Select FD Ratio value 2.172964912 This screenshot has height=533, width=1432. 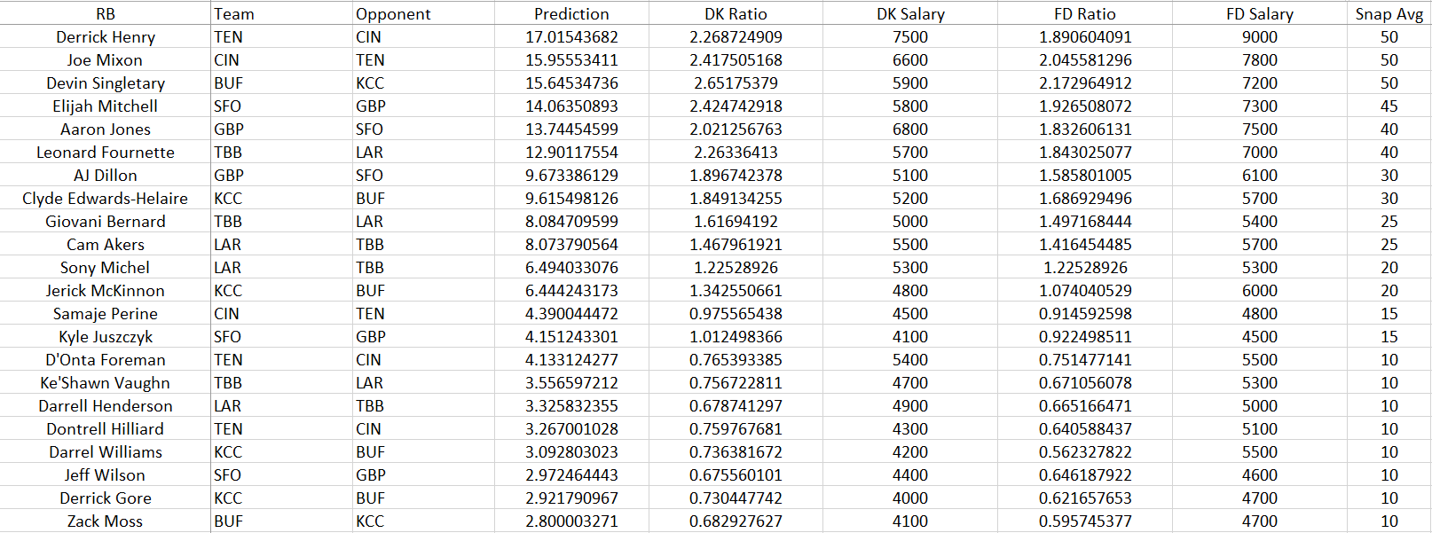(1085, 82)
